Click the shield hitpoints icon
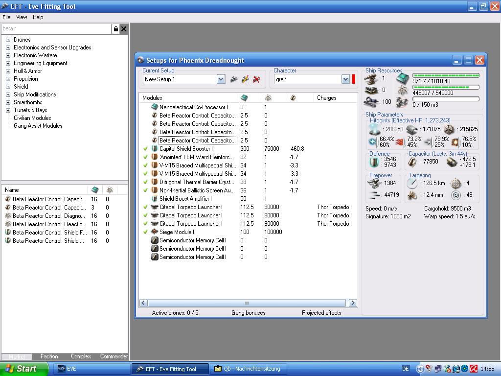The image size is (501, 376). 374,129
